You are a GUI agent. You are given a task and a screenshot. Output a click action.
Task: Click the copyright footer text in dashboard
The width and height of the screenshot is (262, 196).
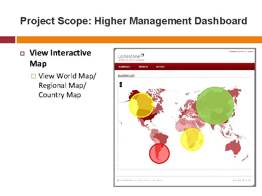point(139,180)
